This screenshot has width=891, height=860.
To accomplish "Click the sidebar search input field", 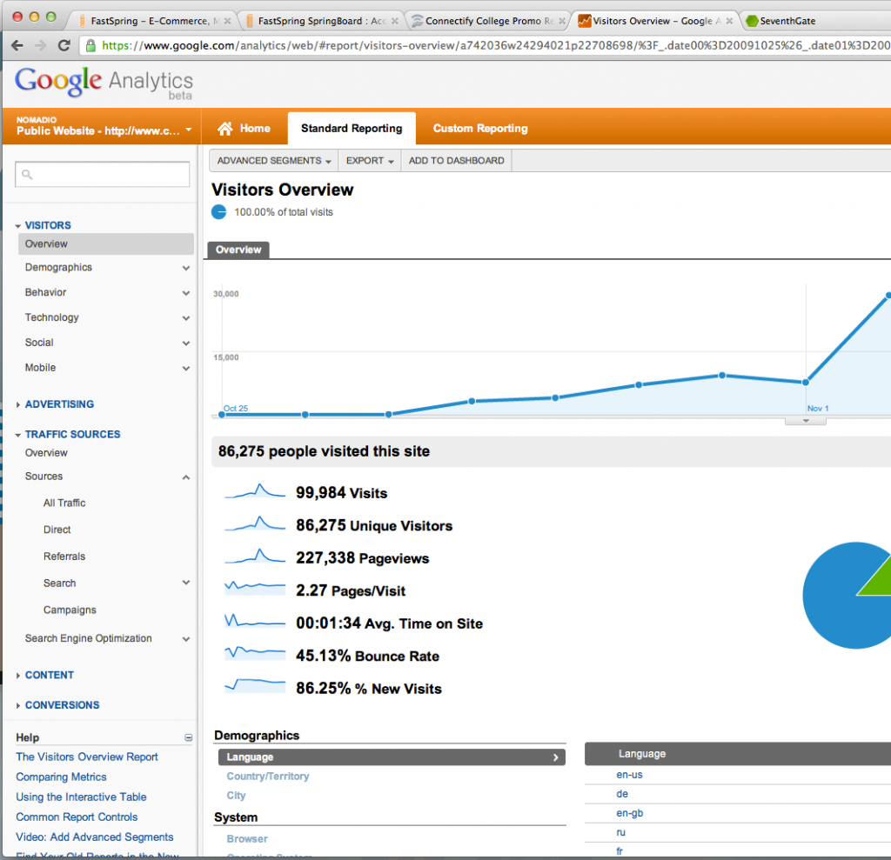I will coord(103,175).
